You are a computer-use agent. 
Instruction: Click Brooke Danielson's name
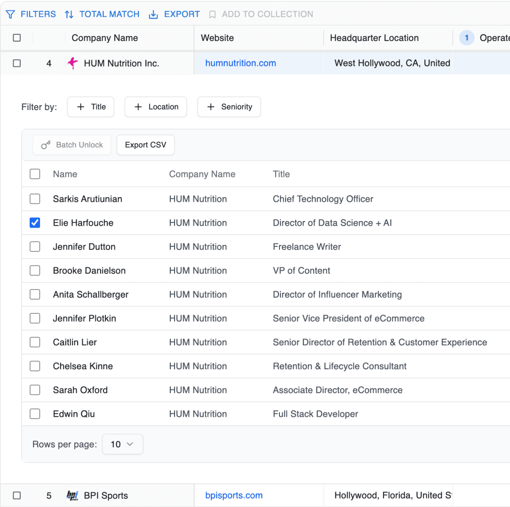[x=89, y=270]
